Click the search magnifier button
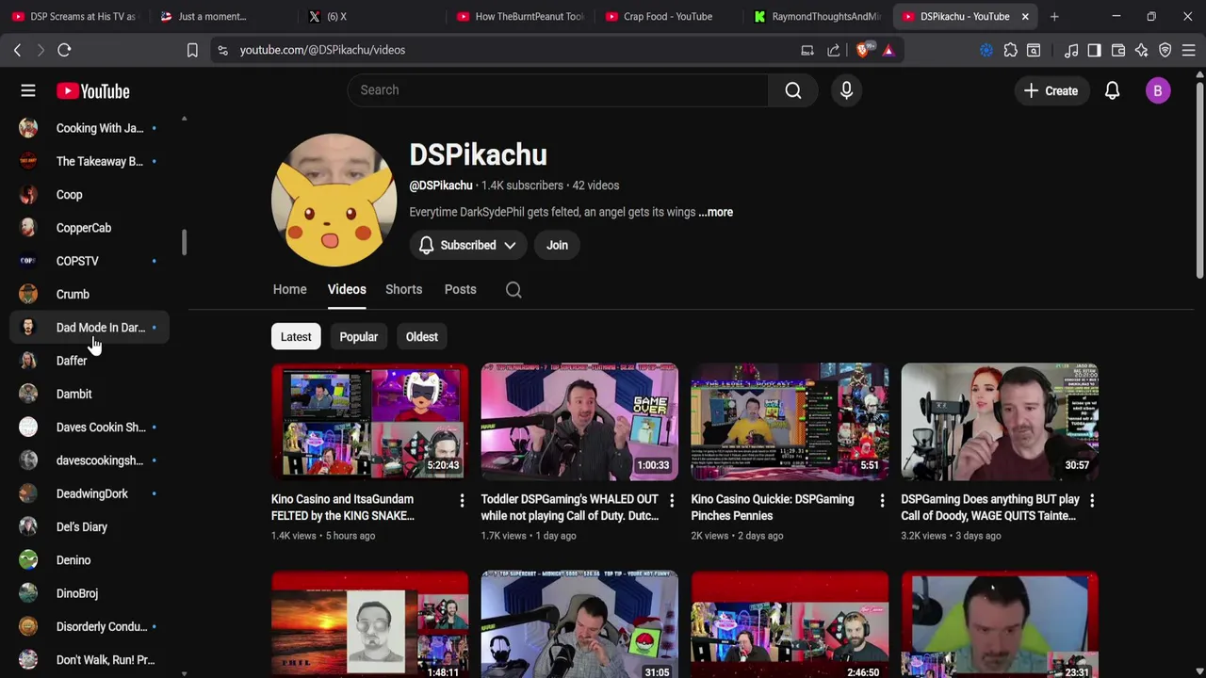 coord(793,90)
